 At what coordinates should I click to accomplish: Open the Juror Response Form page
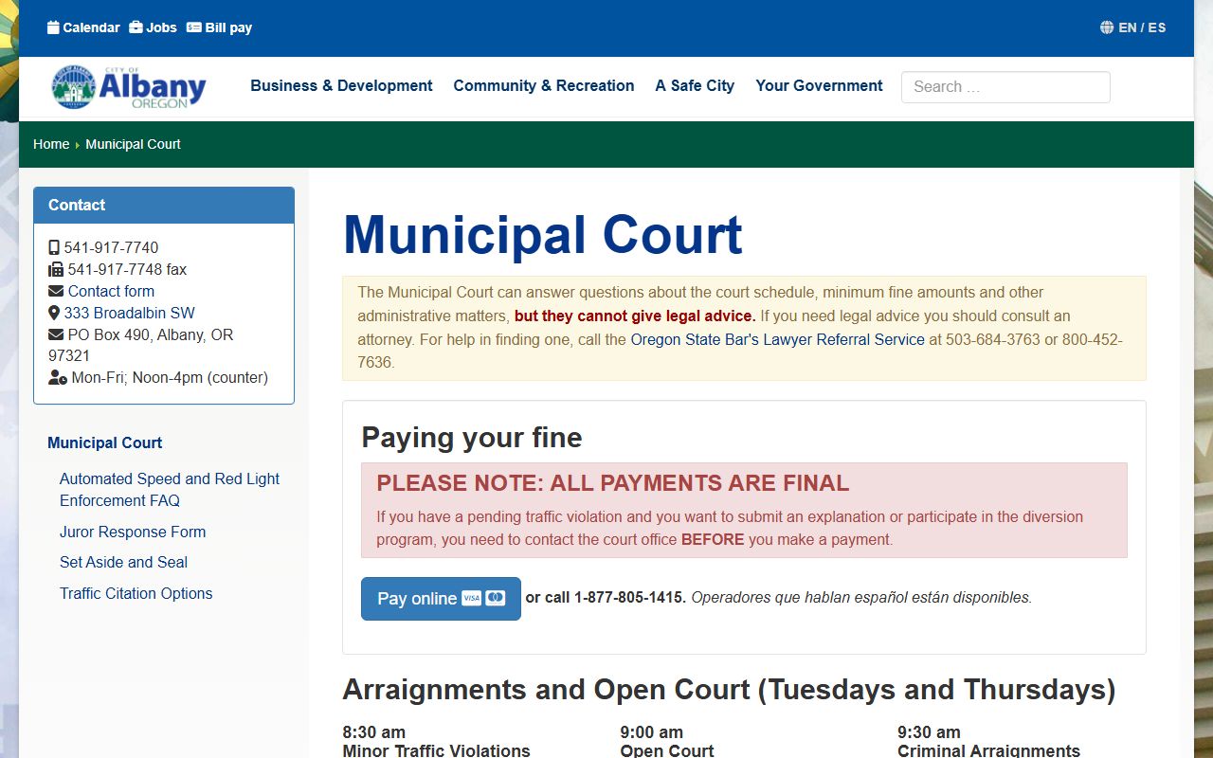[133, 532]
